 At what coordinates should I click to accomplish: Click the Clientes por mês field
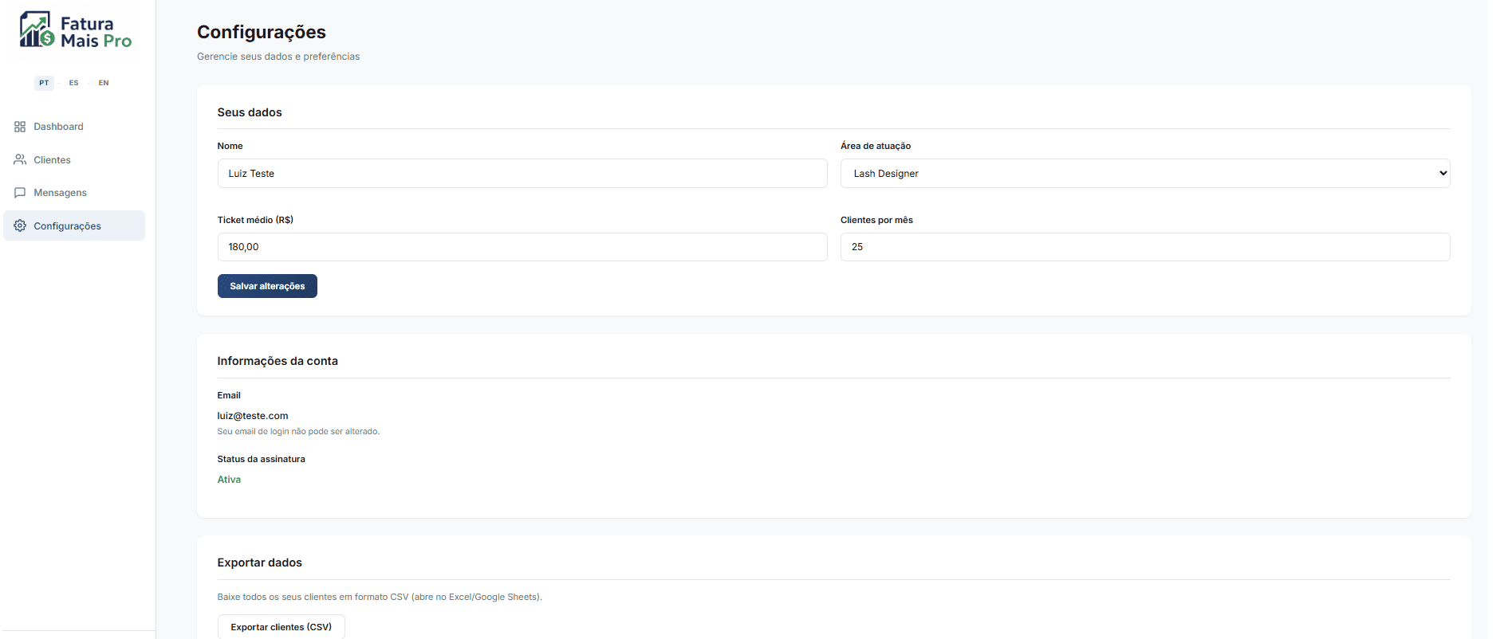pos(1144,247)
